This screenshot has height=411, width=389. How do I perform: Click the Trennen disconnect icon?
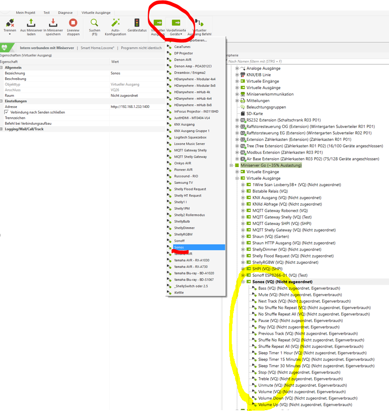(10, 23)
